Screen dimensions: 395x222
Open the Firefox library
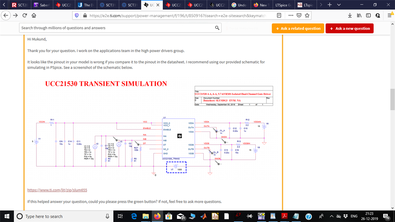pos(359,15)
